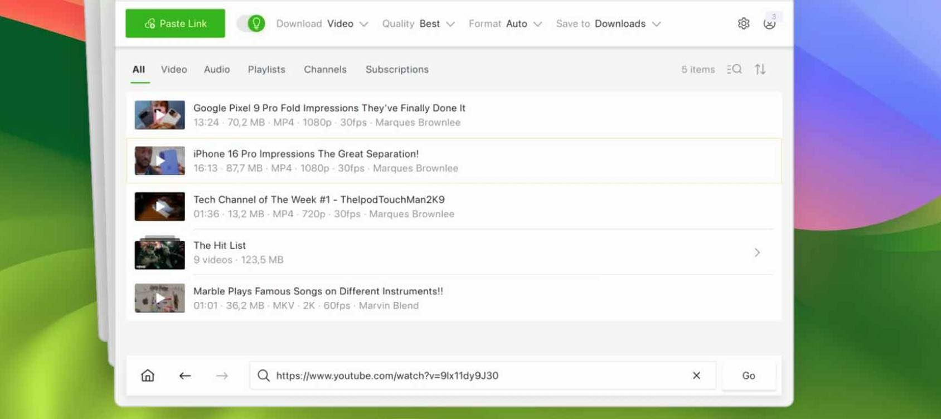Select Tech Channel of The Week title

click(319, 199)
